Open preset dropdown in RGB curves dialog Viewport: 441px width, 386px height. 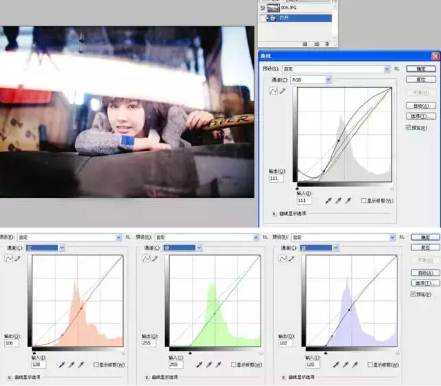(x=387, y=69)
